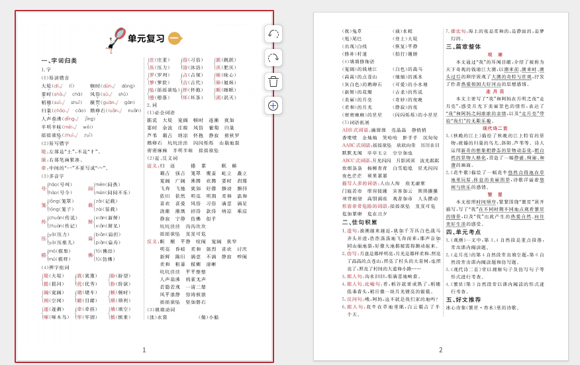The height and width of the screenshot is (365, 580).
Task: Click the yellow circle badge beside the title
Action: click(174, 38)
